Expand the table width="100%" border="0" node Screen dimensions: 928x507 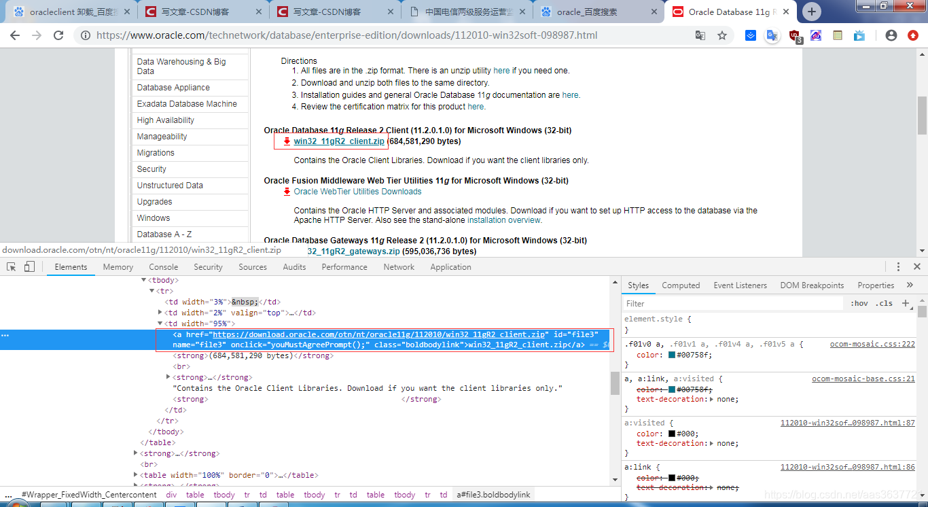click(136, 475)
